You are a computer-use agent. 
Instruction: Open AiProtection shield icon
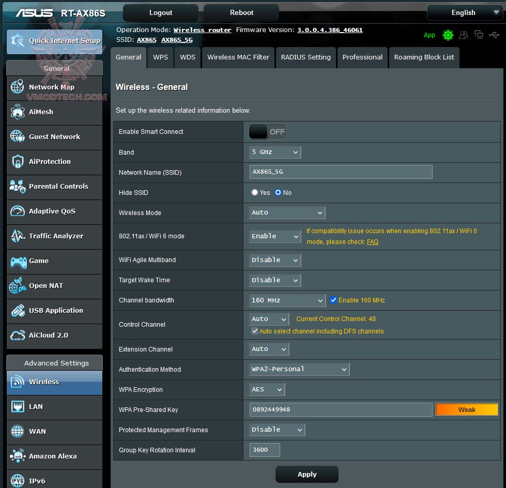pyautogui.click(x=18, y=161)
